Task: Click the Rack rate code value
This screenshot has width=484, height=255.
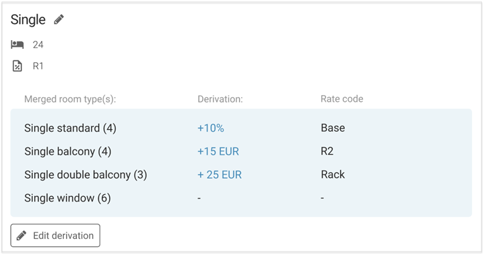Action: [333, 175]
